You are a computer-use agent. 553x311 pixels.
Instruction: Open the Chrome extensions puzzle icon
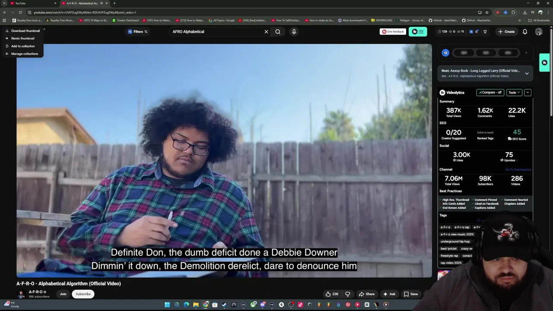pos(513,13)
